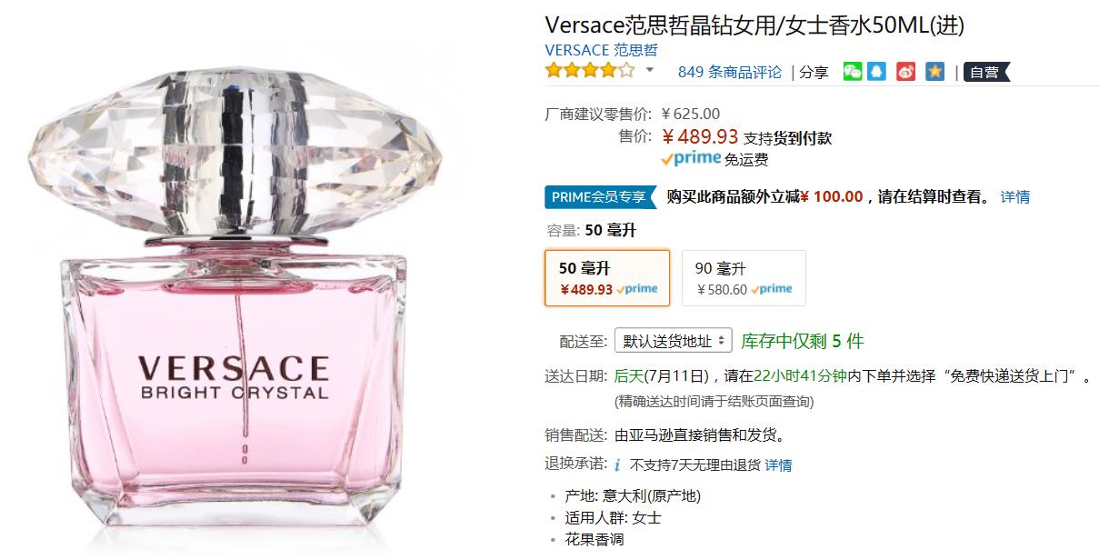This screenshot has height=559, width=1099.
Task: Expand the star rating breakdown arrow
Action: [650, 70]
